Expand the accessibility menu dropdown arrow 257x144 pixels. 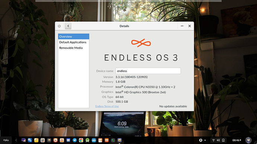205,140
